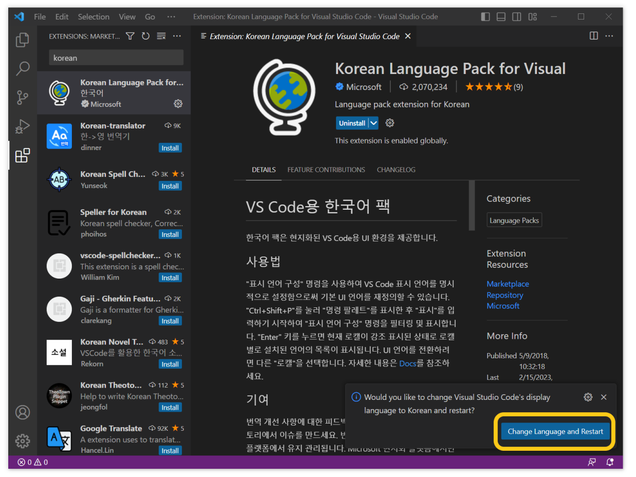
Task: Click the Language Packs category tag
Action: [514, 221]
